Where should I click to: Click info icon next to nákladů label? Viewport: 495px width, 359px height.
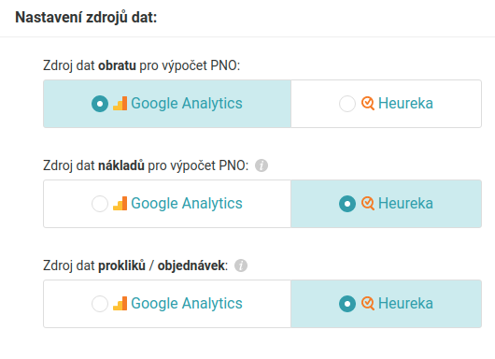(262, 165)
